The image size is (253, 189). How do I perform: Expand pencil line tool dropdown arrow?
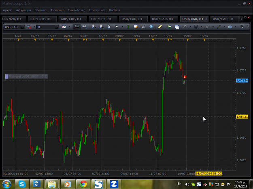pyautogui.click(x=224, y=27)
